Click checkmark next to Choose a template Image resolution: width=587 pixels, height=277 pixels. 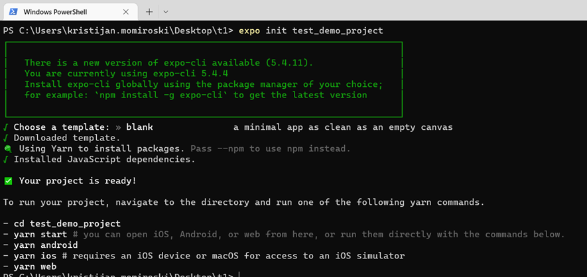[5, 127]
